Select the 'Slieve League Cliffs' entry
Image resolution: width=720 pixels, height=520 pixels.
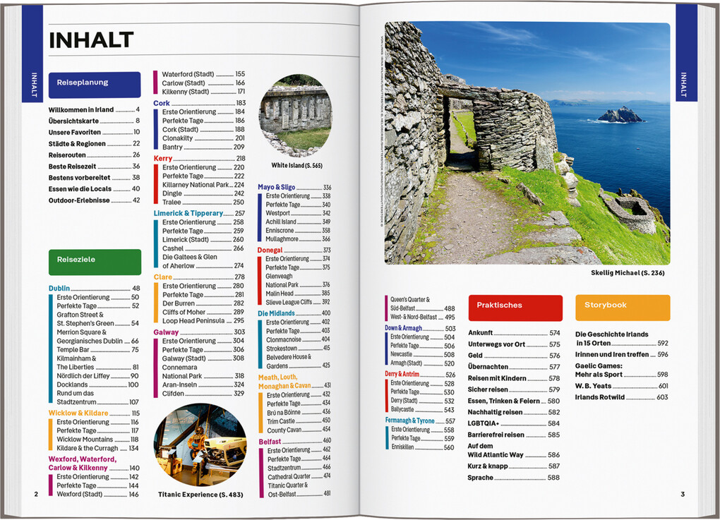click(x=298, y=302)
